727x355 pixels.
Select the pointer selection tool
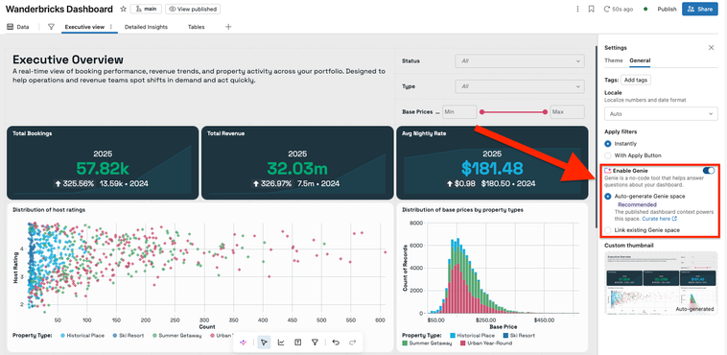click(x=264, y=343)
